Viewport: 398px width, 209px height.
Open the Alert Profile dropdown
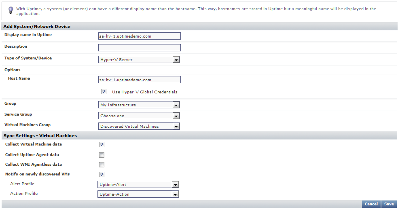click(x=138, y=184)
